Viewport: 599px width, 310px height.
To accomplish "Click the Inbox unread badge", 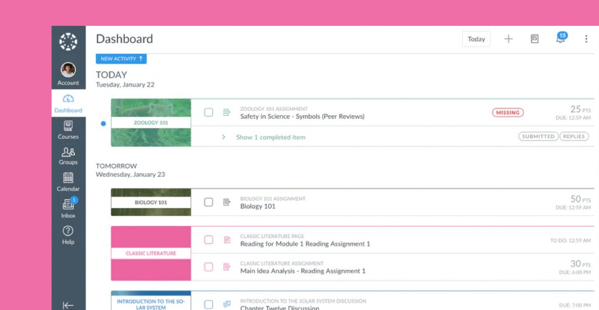I will (x=74, y=200).
